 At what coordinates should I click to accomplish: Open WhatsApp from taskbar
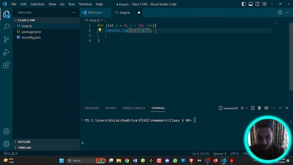(175, 160)
